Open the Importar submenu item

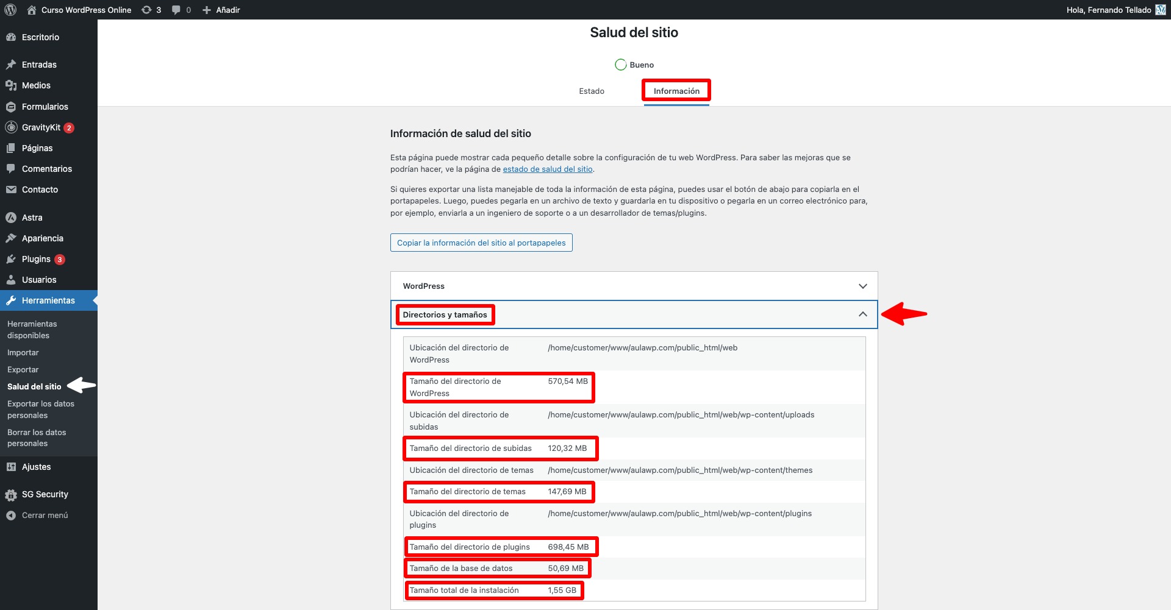pyautogui.click(x=23, y=353)
